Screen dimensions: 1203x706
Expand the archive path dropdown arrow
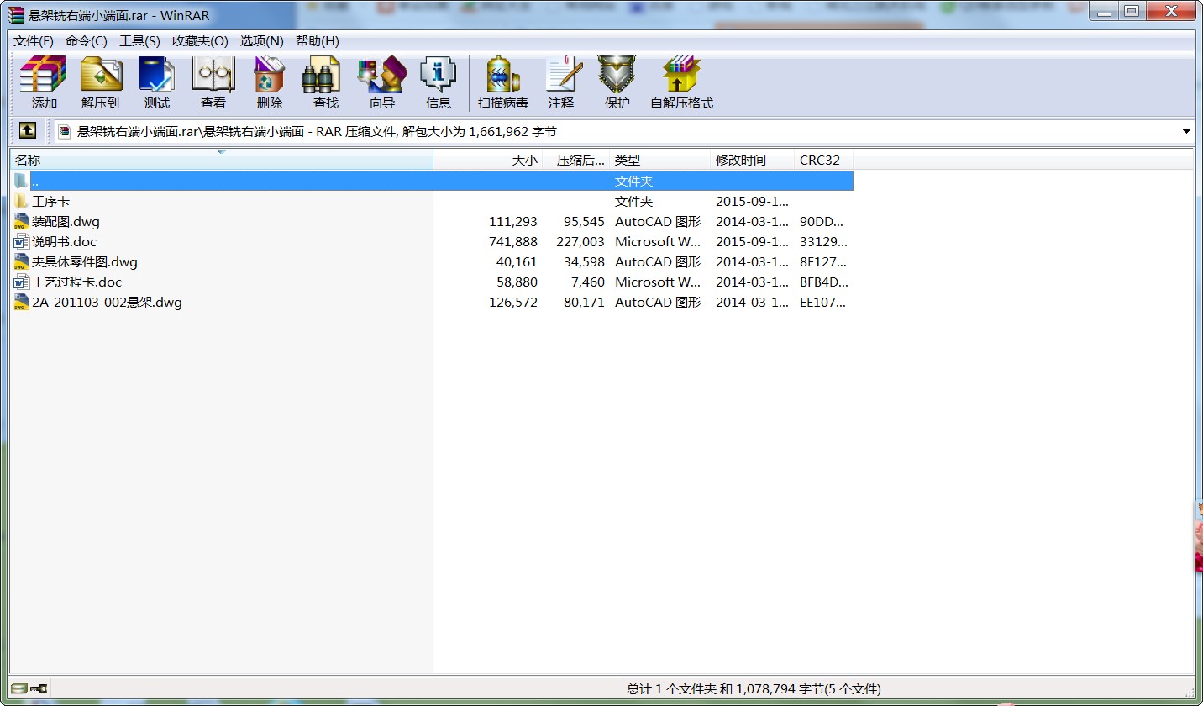pos(1186,132)
